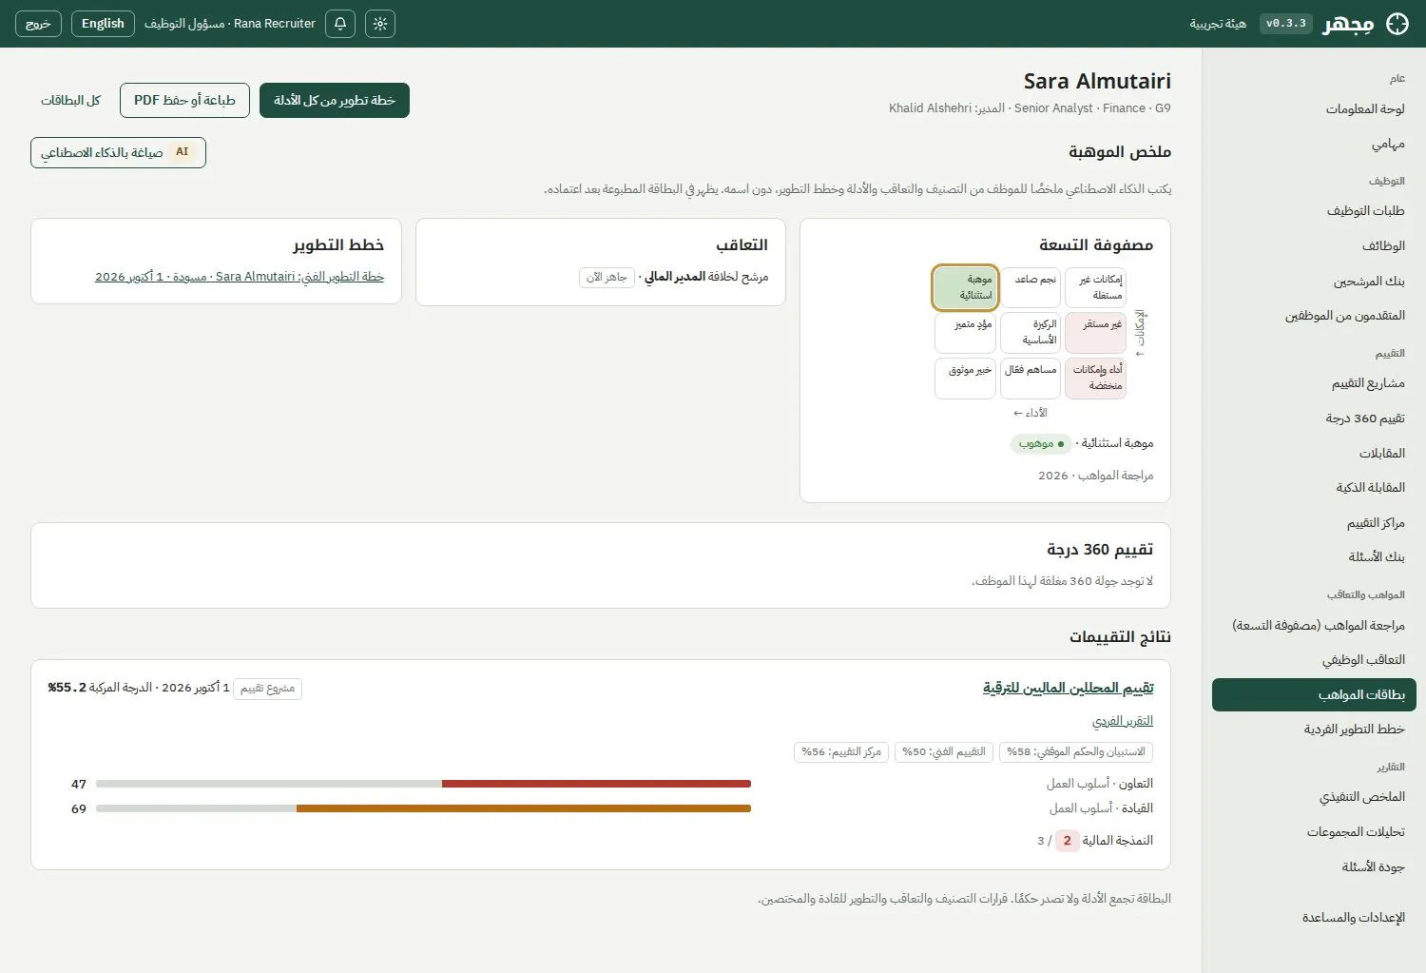The width and height of the screenshot is (1426, 973).
Task: Switch language with the English button
Action: [x=103, y=24]
